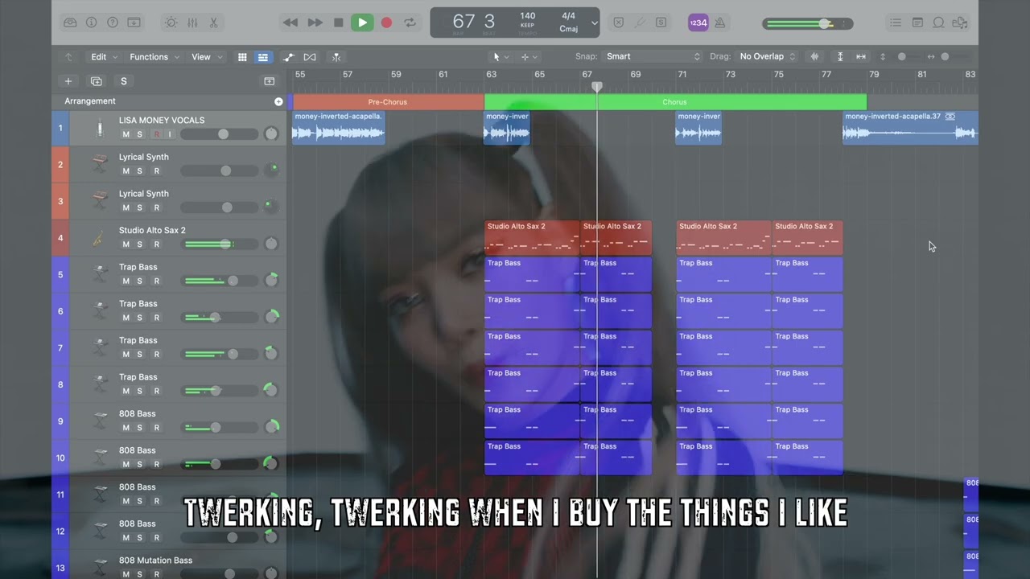The width and height of the screenshot is (1030, 579).
Task: Open the pointer tool dropdown
Action: pyautogui.click(x=501, y=57)
